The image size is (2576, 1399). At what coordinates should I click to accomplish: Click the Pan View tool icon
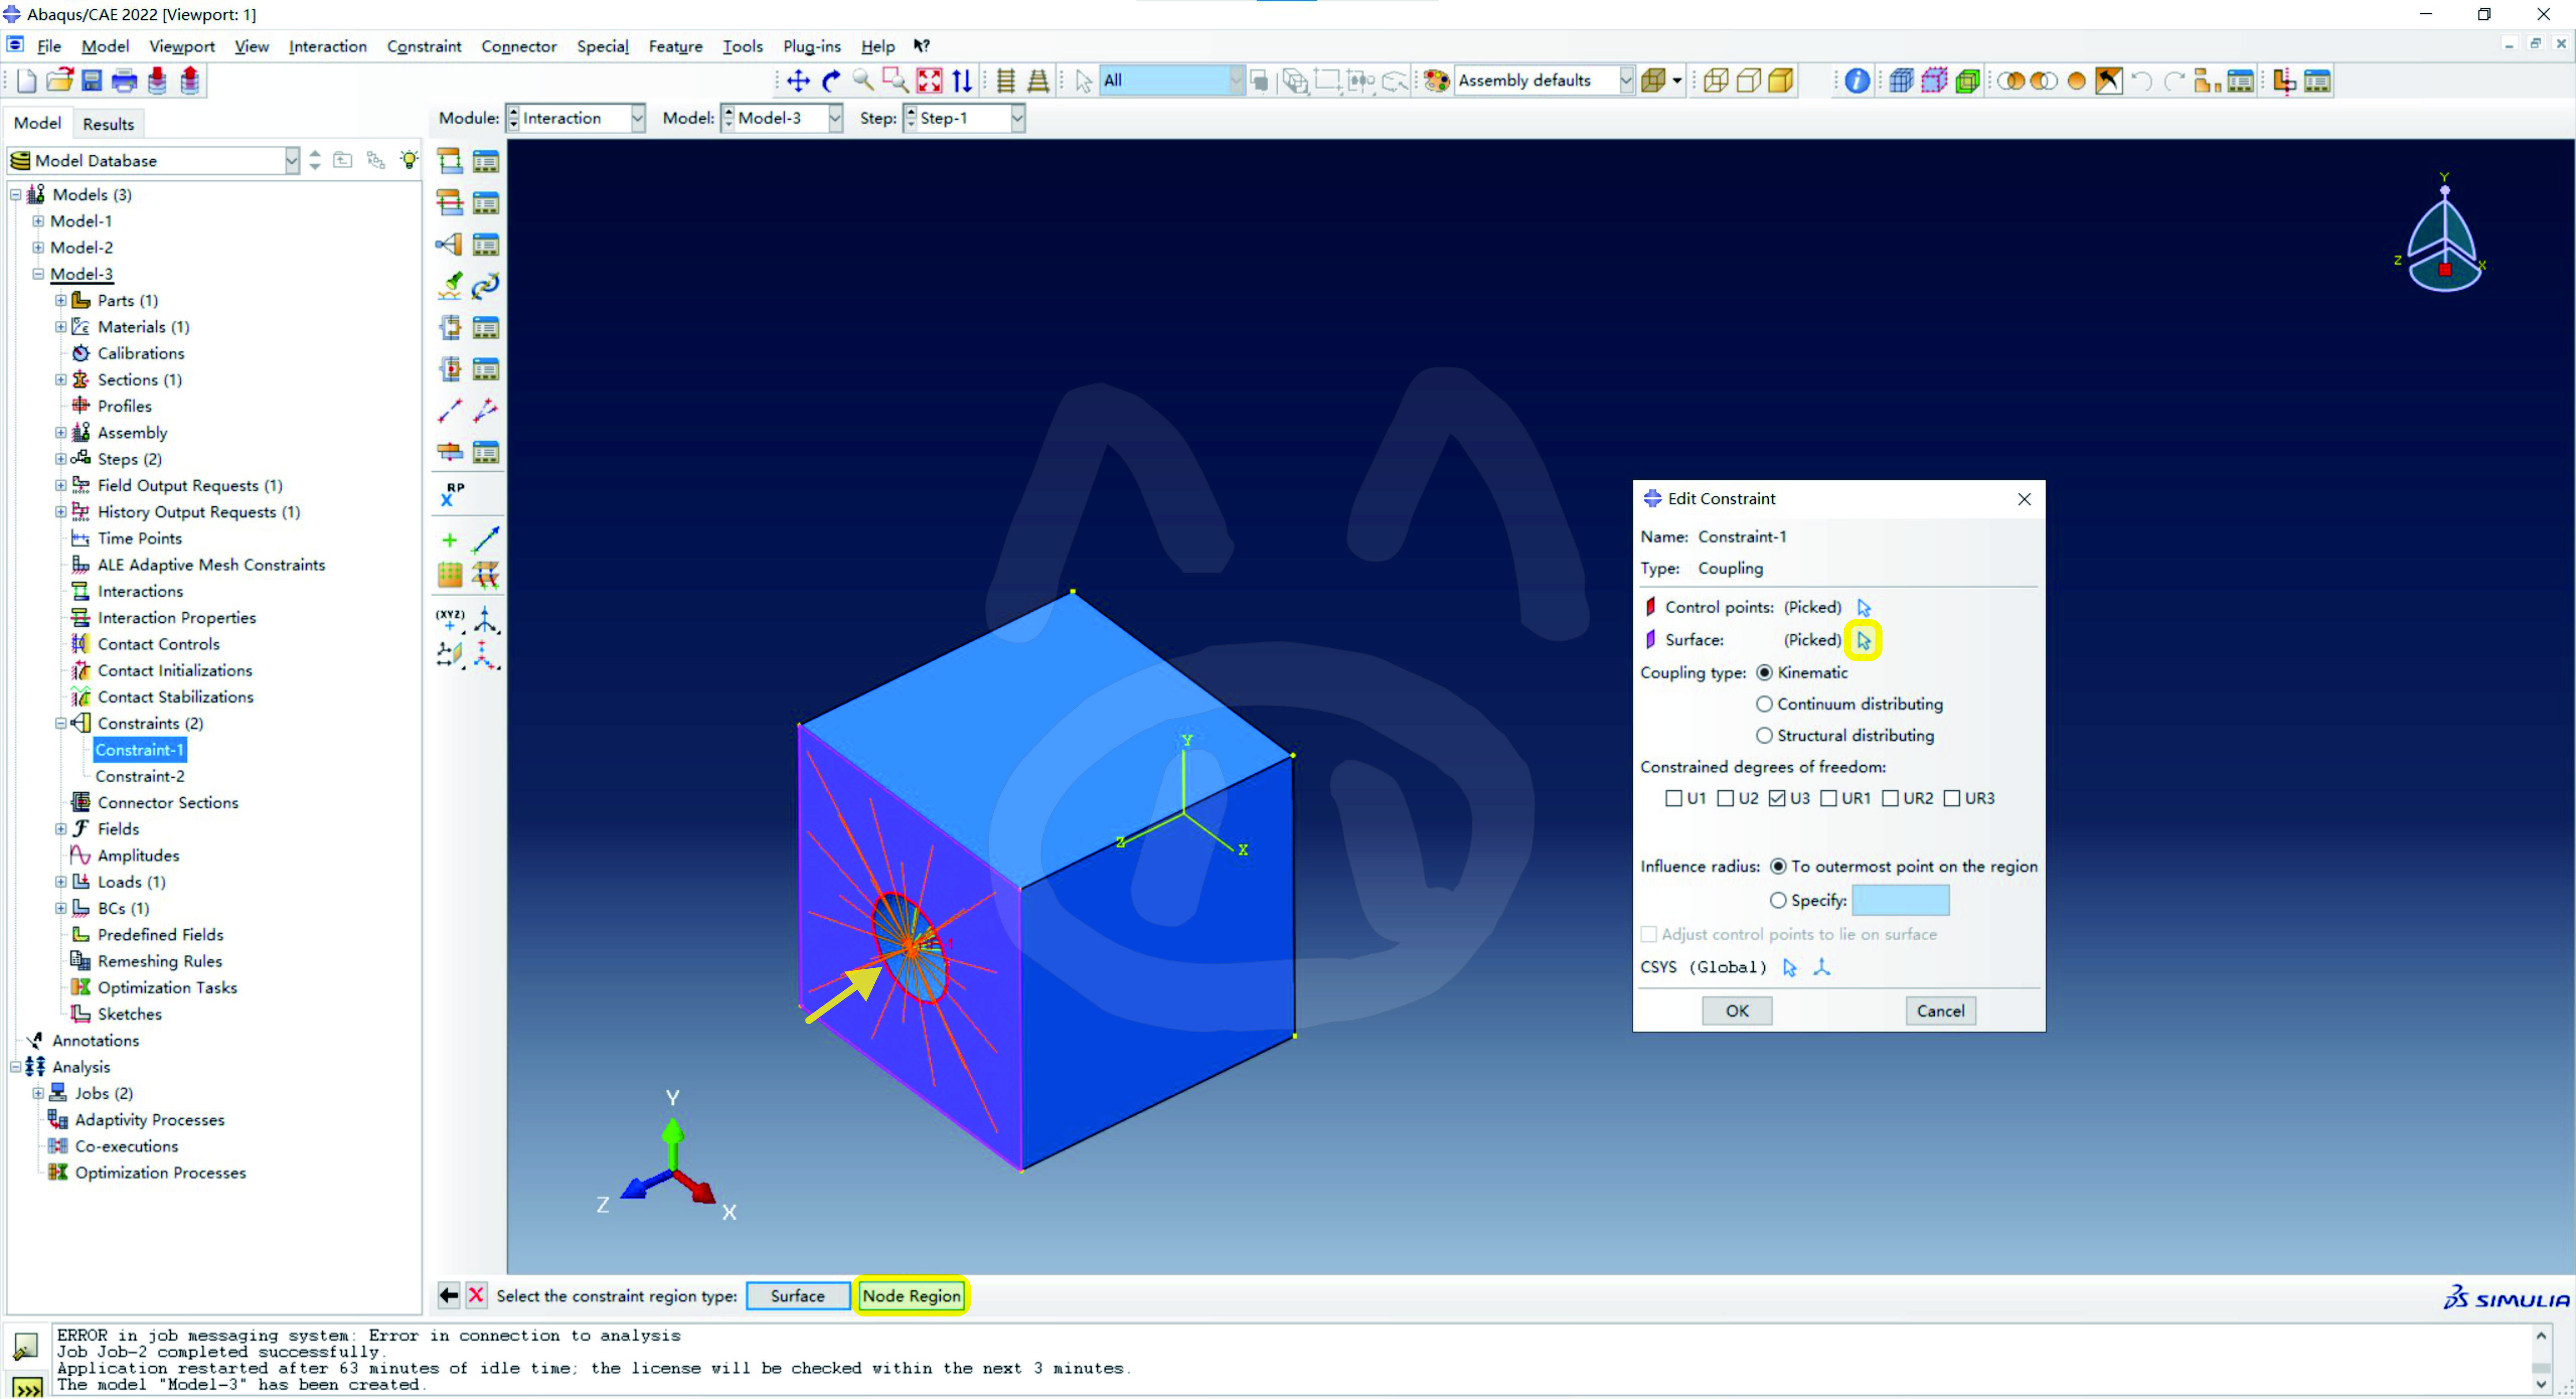797,81
